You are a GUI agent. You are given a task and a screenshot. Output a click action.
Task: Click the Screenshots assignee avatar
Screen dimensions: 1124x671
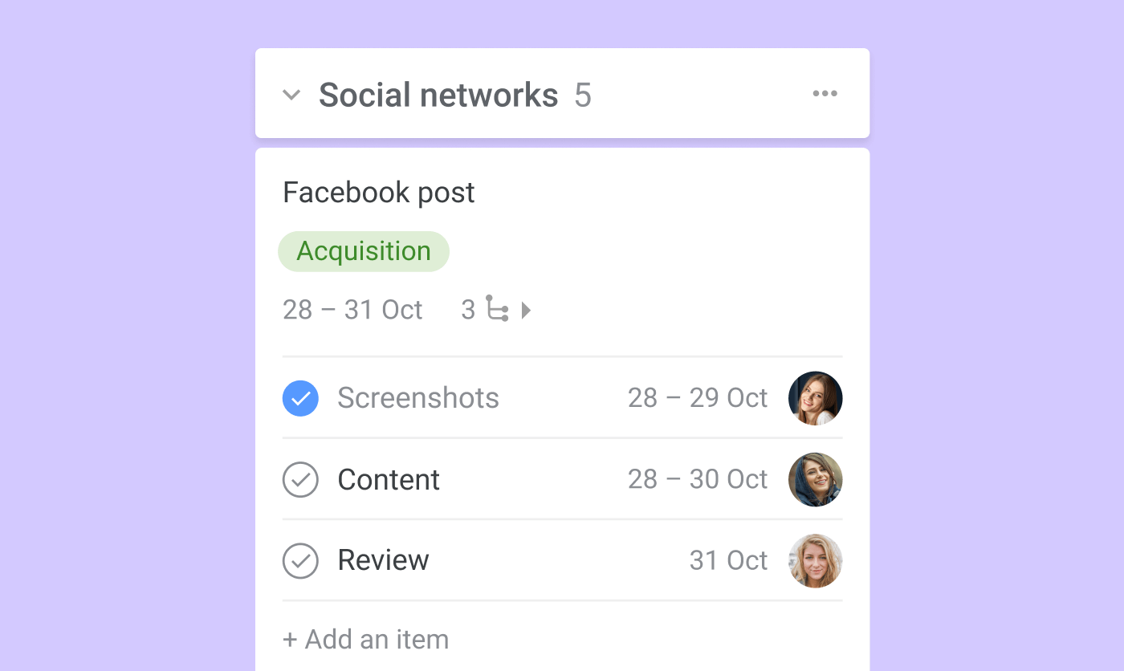coord(815,398)
